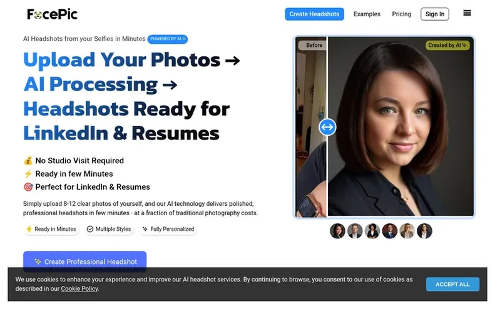Click the POWERED BY AI badge
This screenshot has height=309, width=495.
pos(168,39)
